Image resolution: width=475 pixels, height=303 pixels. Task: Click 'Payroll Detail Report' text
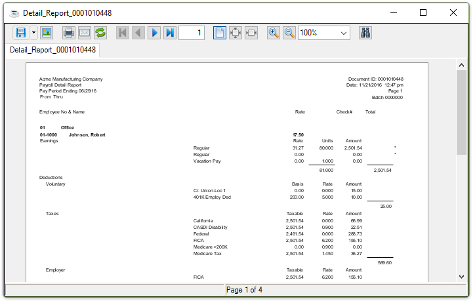pos(60,85)
